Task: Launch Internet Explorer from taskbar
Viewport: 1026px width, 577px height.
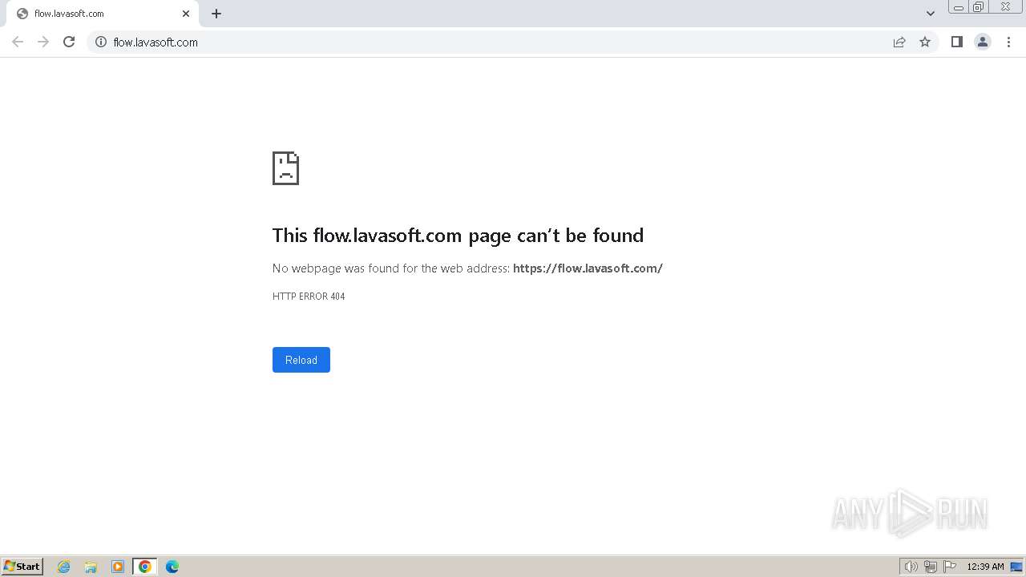Action: [x=64, y=567]
